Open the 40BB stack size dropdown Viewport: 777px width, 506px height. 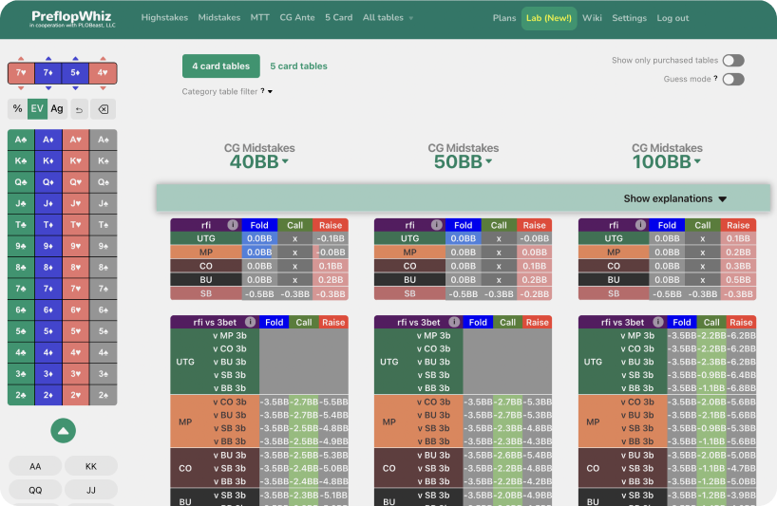[259, 162]
